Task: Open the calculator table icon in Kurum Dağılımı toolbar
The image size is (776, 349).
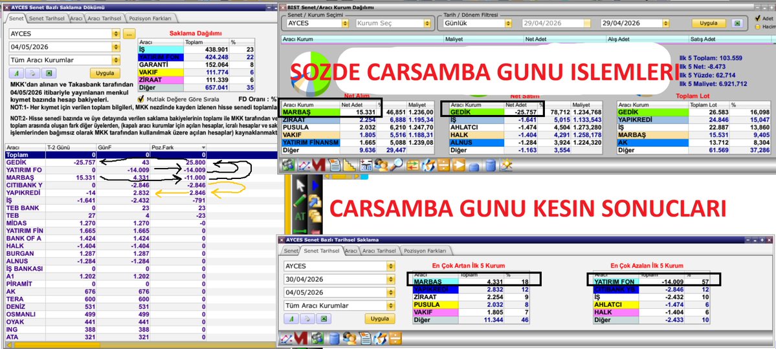Action: [x=366, y=165]
